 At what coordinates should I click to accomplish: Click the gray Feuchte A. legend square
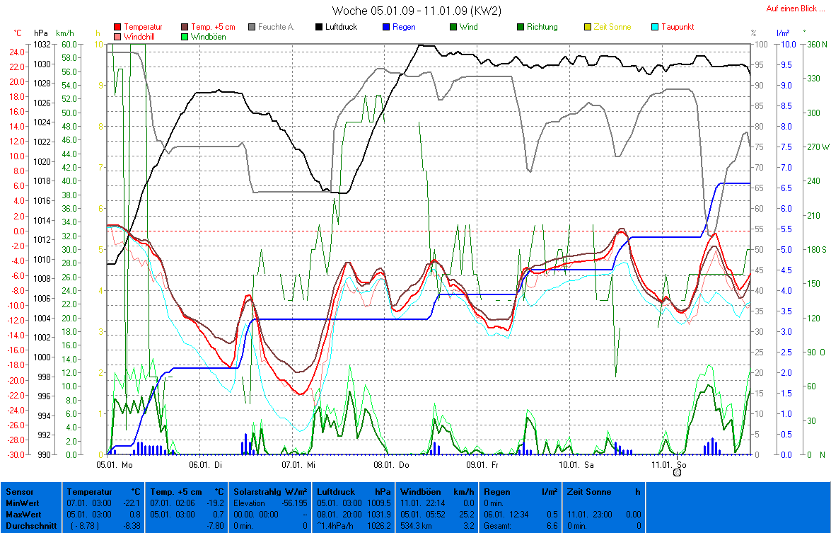click(253, 27)
